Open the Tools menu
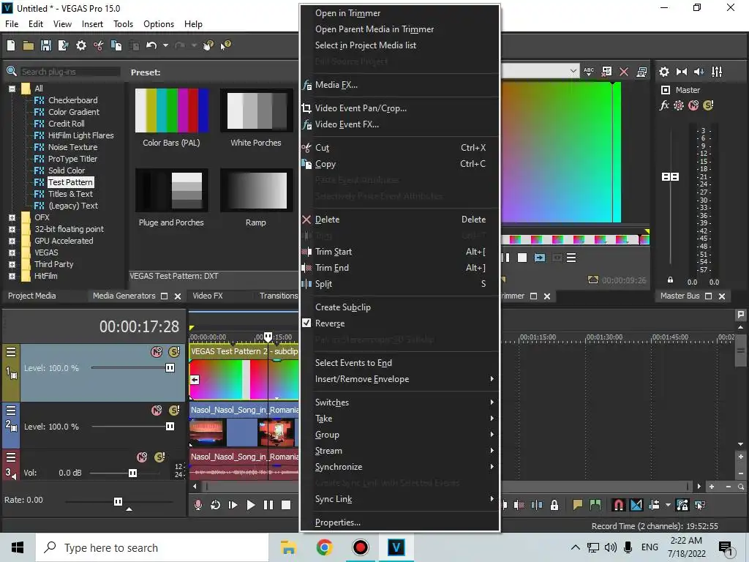Image resolution: width=749 pixels, height=562 pixels. click(x=123, y=24)
